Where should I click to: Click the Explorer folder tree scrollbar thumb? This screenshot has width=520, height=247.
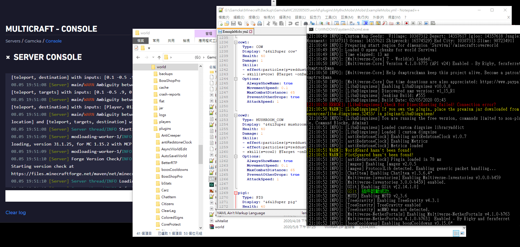201,154
